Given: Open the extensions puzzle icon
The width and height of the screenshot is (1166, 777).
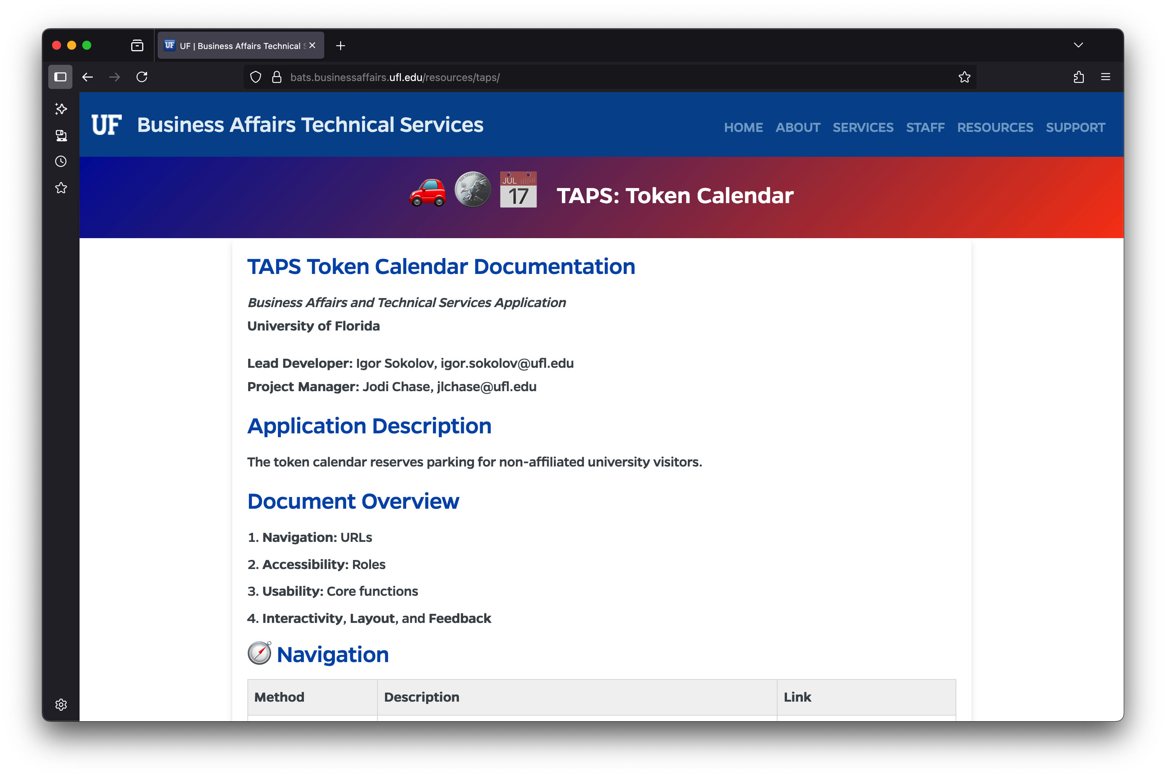Looking at the screenshot, I should 1078,77.
